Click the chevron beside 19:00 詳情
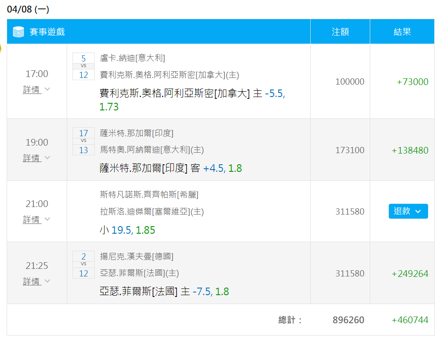Viewport: 440px width, 341px height. point(48,158)
